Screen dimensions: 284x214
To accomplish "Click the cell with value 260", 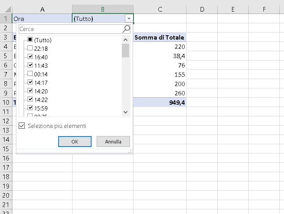I will (x=160, y=93).
